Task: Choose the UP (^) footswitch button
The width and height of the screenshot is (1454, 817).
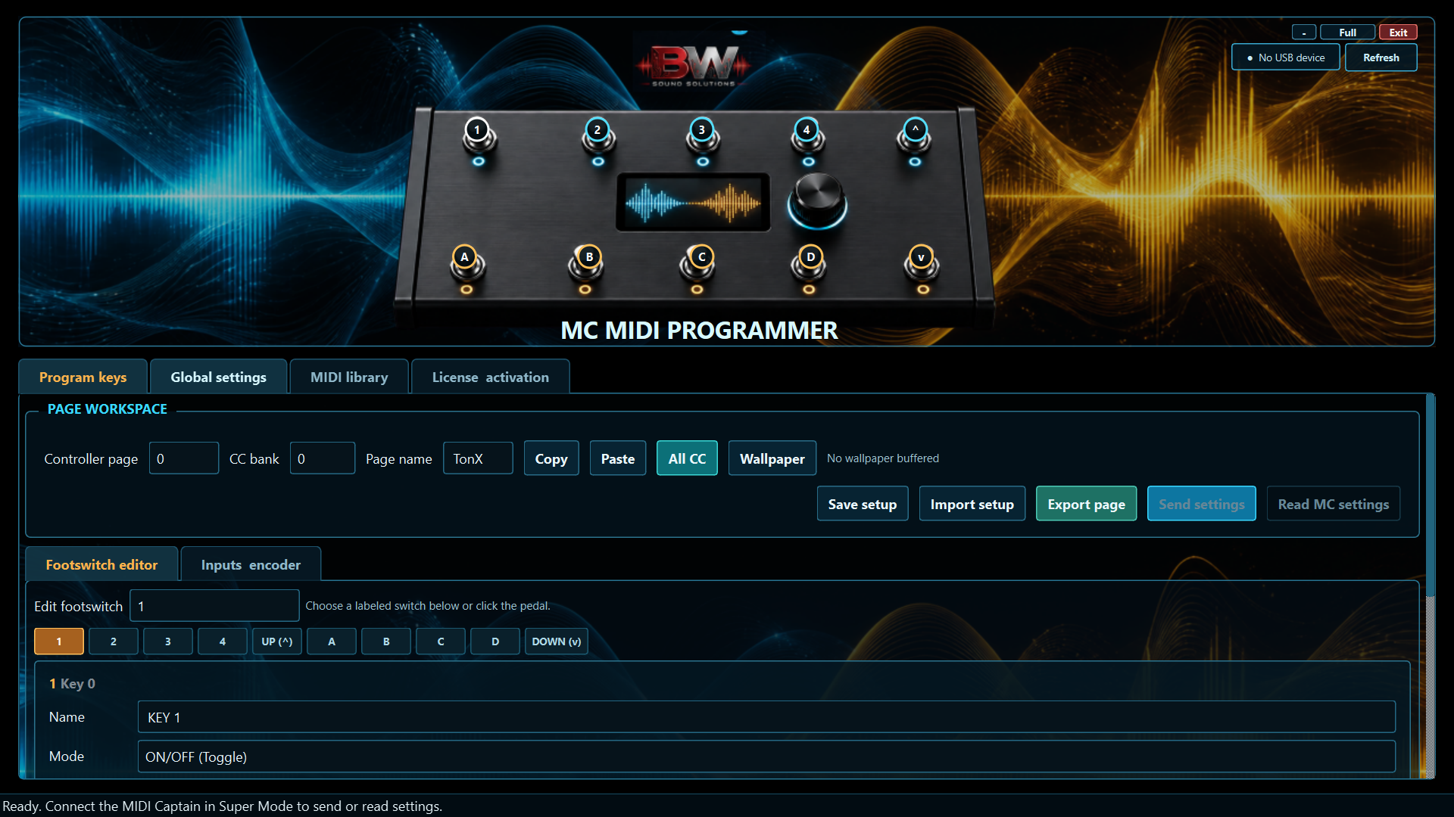Action: pyautogui.click(x=277, y=641)
